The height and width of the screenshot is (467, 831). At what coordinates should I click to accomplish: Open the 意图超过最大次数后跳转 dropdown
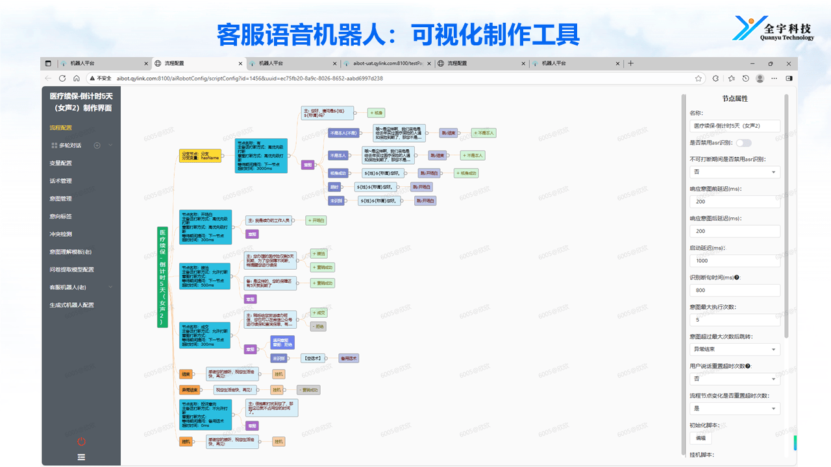(734, 350)
